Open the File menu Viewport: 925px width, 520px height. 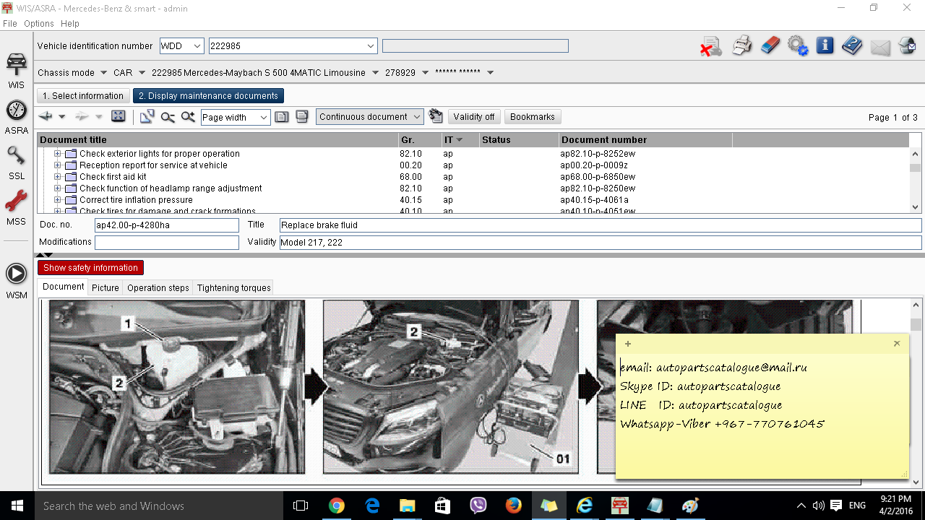coord(9,24)
